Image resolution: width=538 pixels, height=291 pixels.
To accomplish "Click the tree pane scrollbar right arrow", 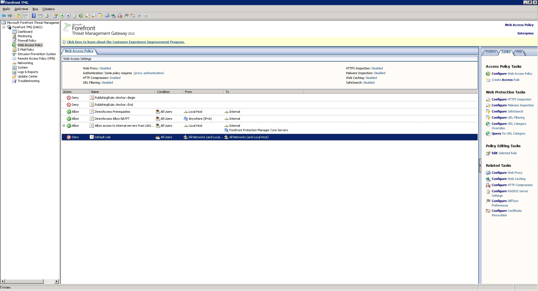I will click(x=57, y=281).
